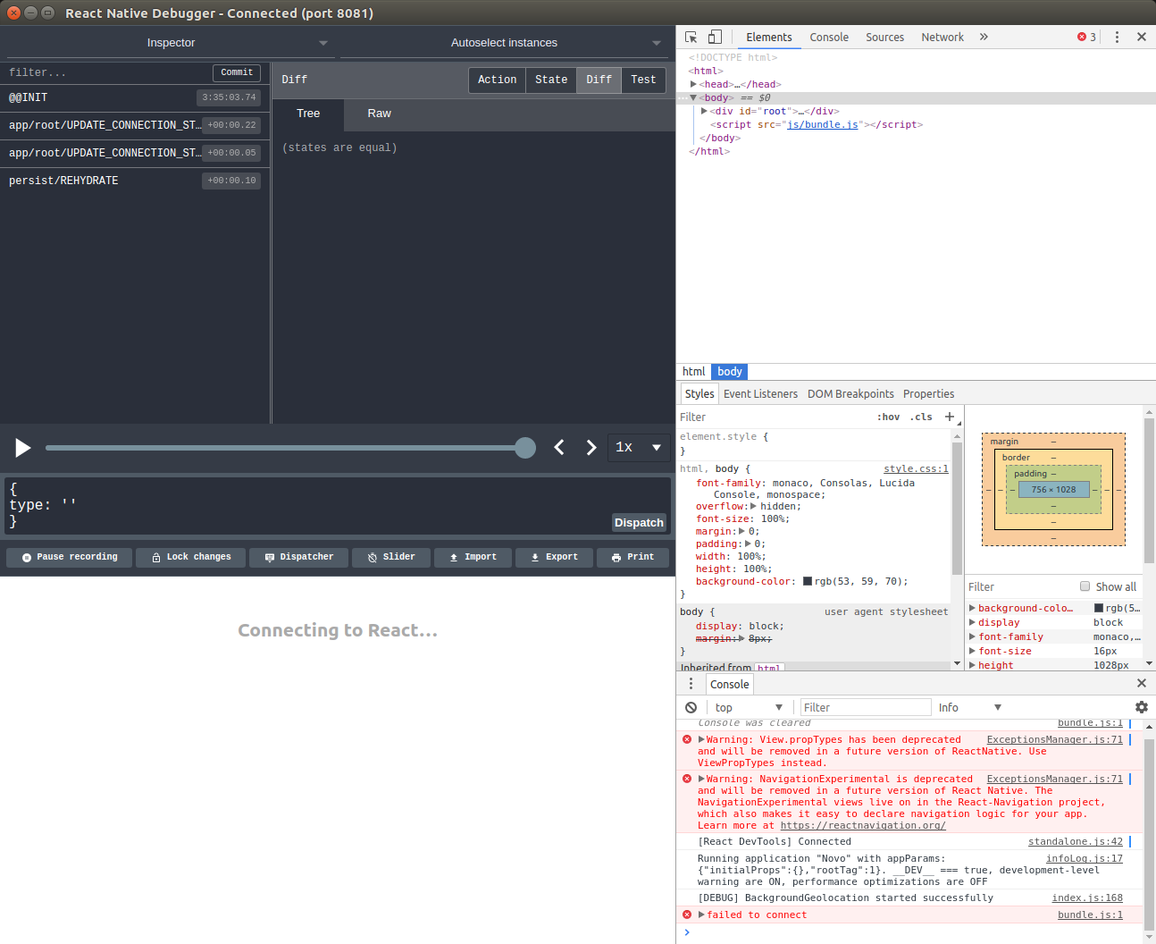Open Info log level dropdown
Viewport: 1156px width, 944px height.
[969, 707]
